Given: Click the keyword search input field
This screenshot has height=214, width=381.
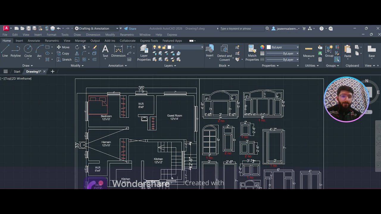Looking at the screenshot, I should pyautogui.click(x=242, y=29).
